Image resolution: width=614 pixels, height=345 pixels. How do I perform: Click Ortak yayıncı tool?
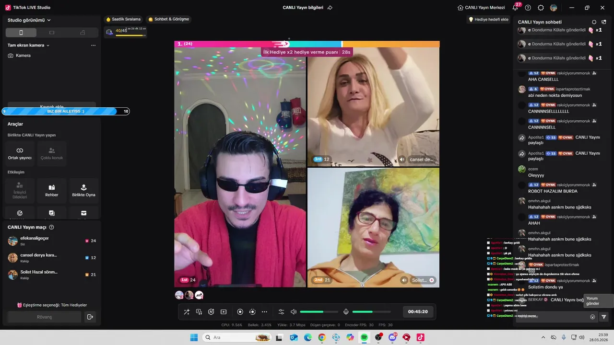(x=20, y=153)
